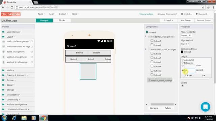This screenshot has height=121, width=216.
Task: Open Align Horizontal dropdown
Action: pyautogui.click(x=186, y=35)
